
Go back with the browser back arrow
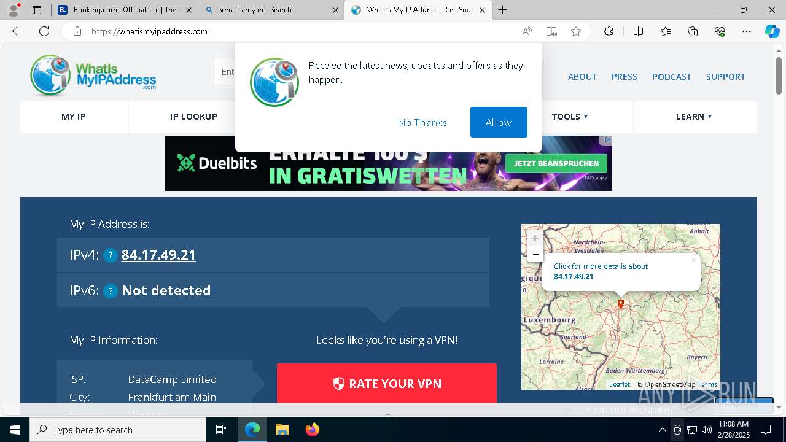[17, 31]
